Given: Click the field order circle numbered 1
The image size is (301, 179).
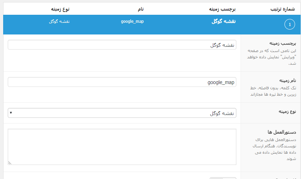Looking at the screenshot, I should [289, 24].
